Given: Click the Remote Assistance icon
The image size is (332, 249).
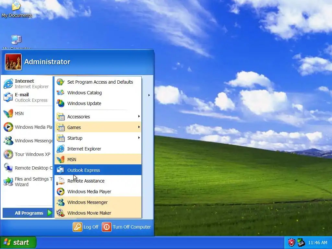Looking at the screenshot, I should (x=61, y=181).
